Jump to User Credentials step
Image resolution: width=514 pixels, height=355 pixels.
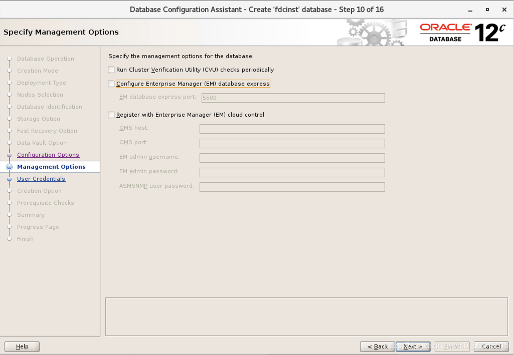pyautogui.click(x=41, y=179)
